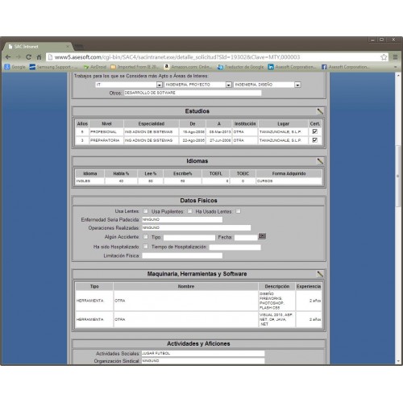Image resolution: width=403 pixels, height=403 pixels.
Task: Click the edit pencil icon in Idiomas header
Action: [x=320, y=161]
